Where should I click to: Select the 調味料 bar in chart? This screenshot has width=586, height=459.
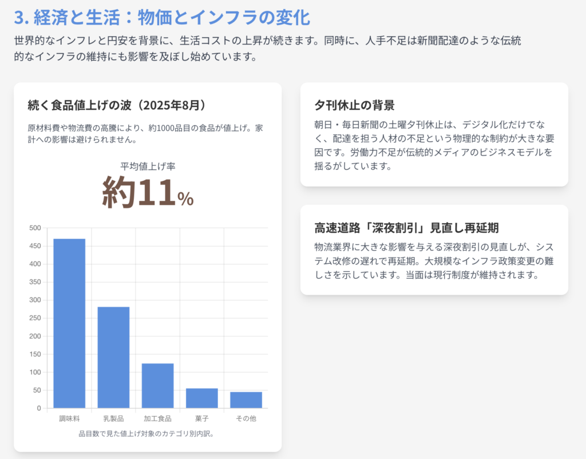click(x=69, y=323)
